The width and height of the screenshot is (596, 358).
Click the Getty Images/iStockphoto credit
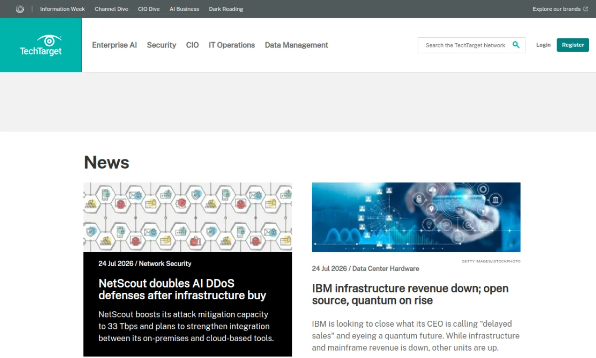coord(491,261)
